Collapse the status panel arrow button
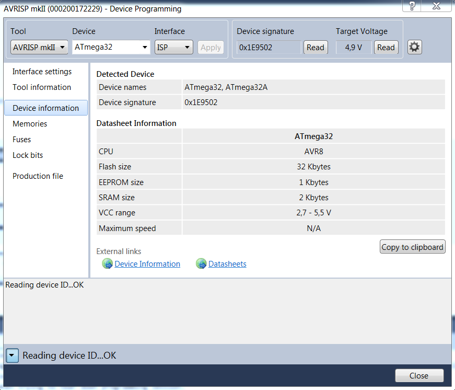The image size is (455, 390). (x=13, y=355)
